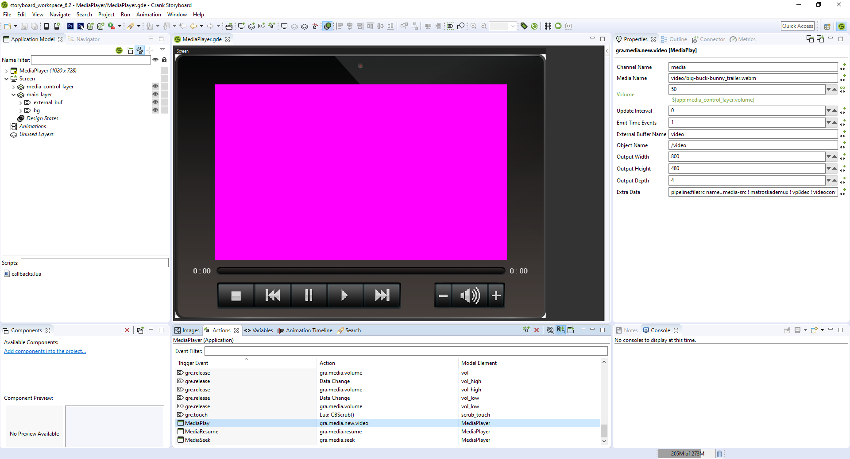Click the Media Name input field
850x459 pixels.
752,78
